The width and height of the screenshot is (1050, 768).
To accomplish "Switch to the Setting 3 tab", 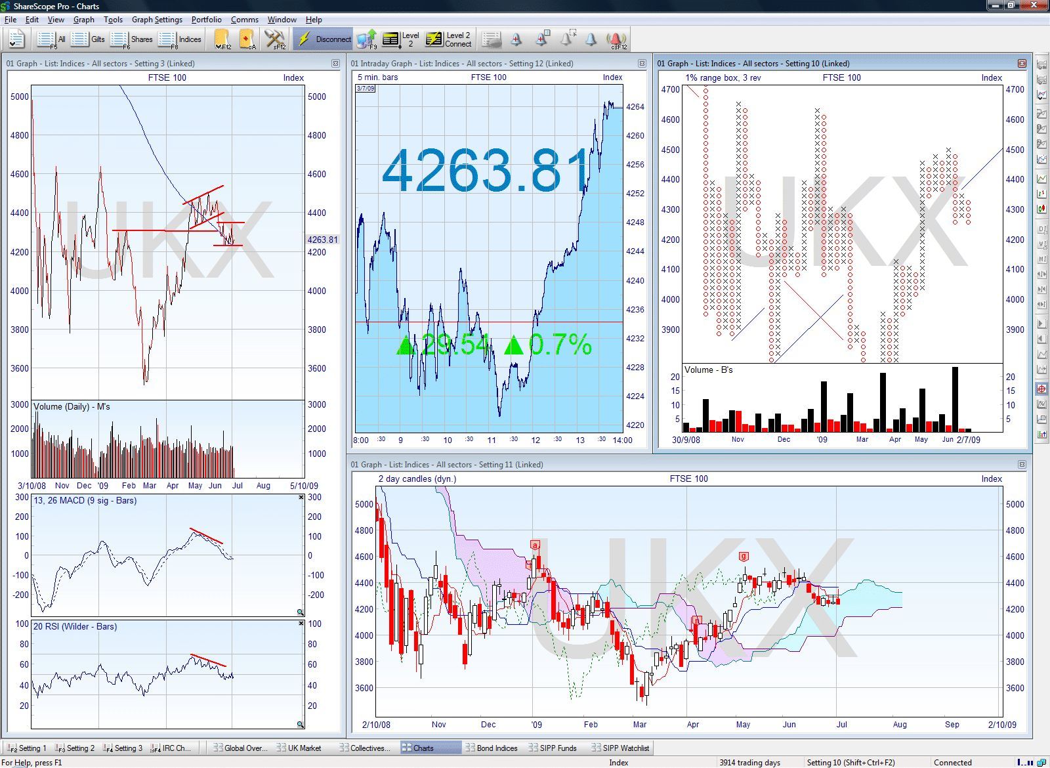I will point(123,748).
